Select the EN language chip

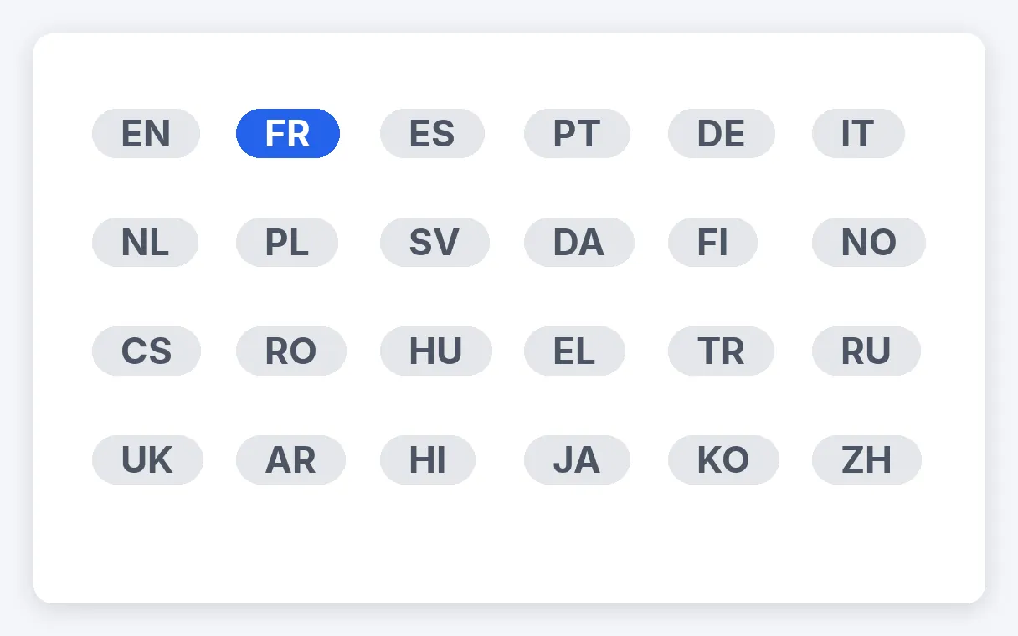click(146, 133)
